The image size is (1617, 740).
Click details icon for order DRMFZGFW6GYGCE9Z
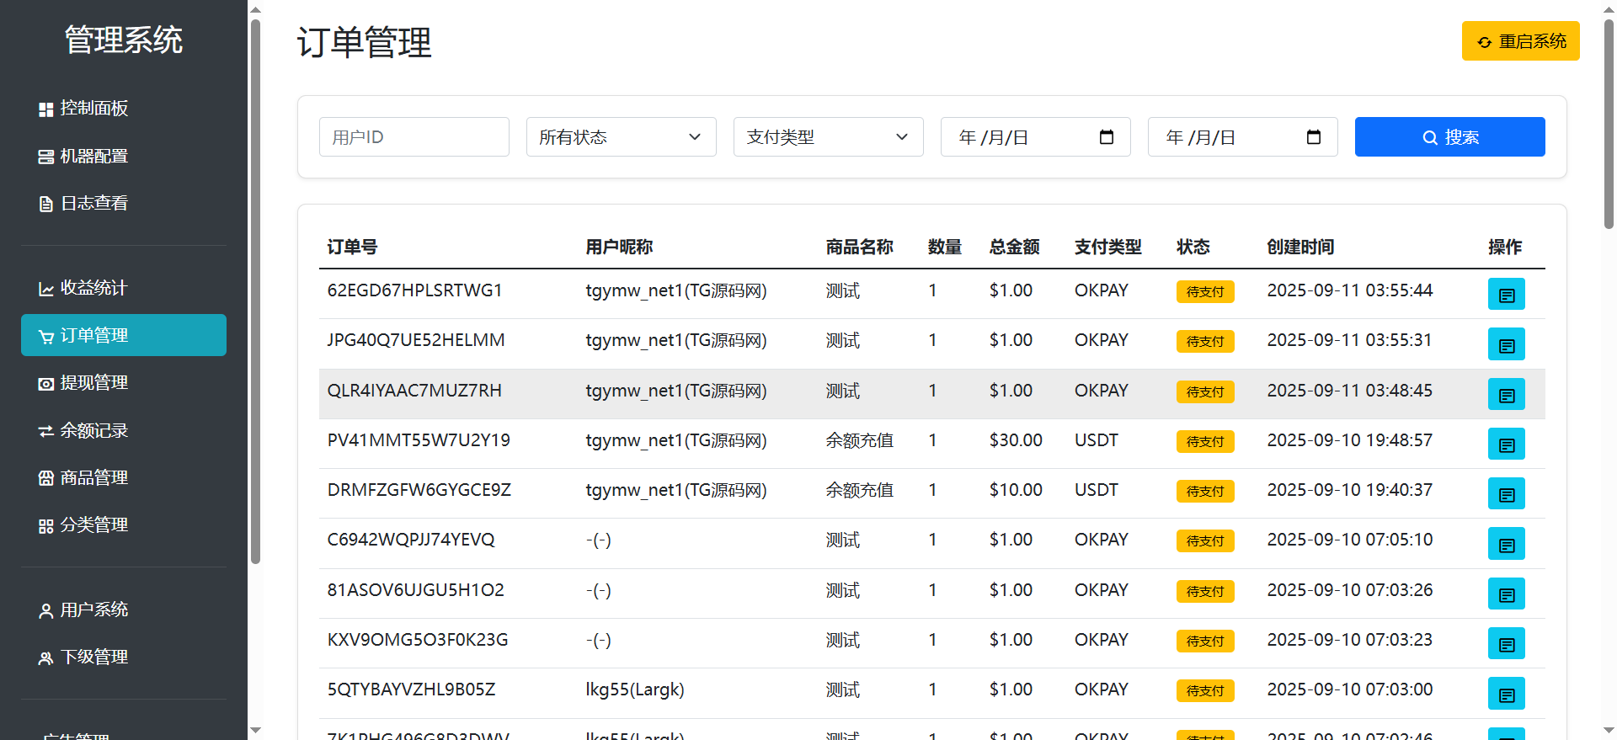[1506, 494]
